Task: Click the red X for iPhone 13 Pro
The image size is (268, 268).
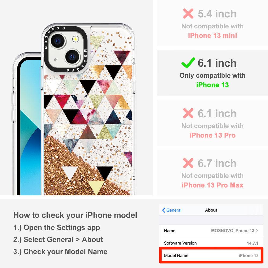Action: [x=188, y=113]
